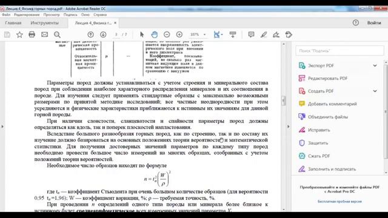Switch to the Инструменты tab

[x=44, y=23]
